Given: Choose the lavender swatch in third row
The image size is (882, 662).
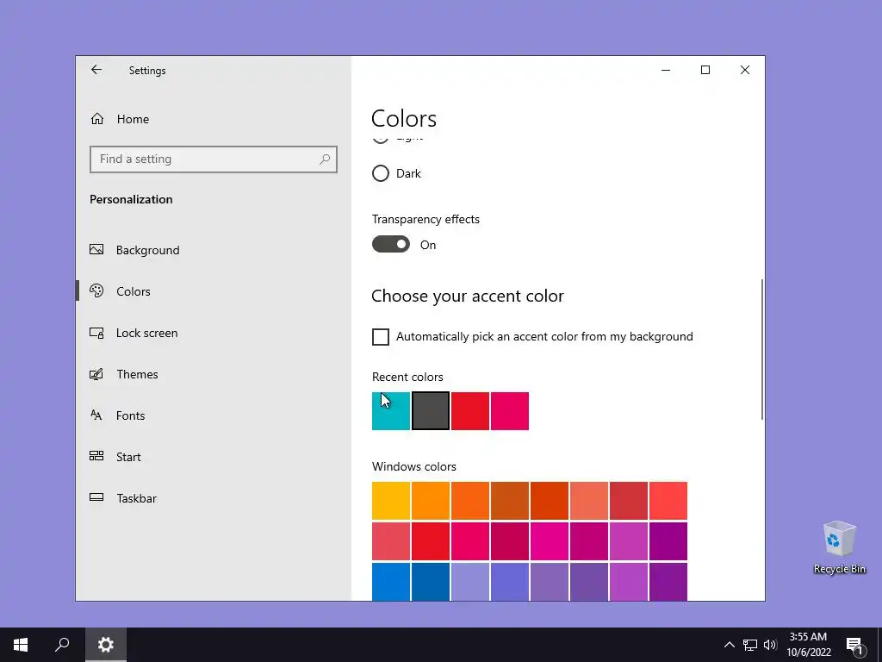Looking at the screenshot, I should [x=470, y=582].
